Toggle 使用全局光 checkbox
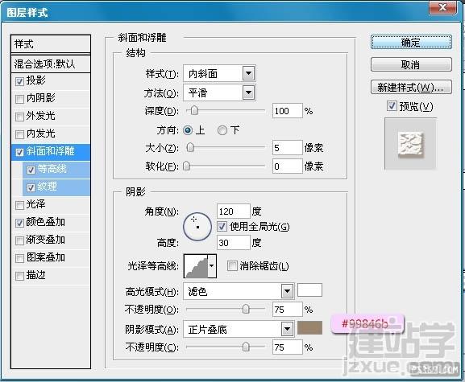Screen dimensions: 465x382 (222, 226)
